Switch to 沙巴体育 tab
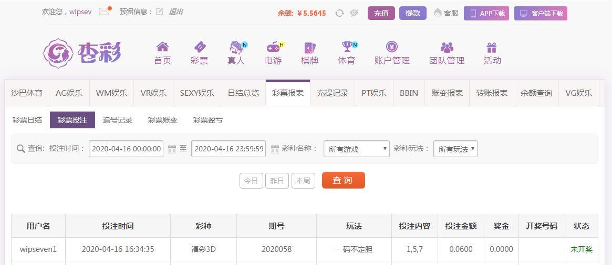The height and width of the screenshot is (265, 612). click(27, 93)
